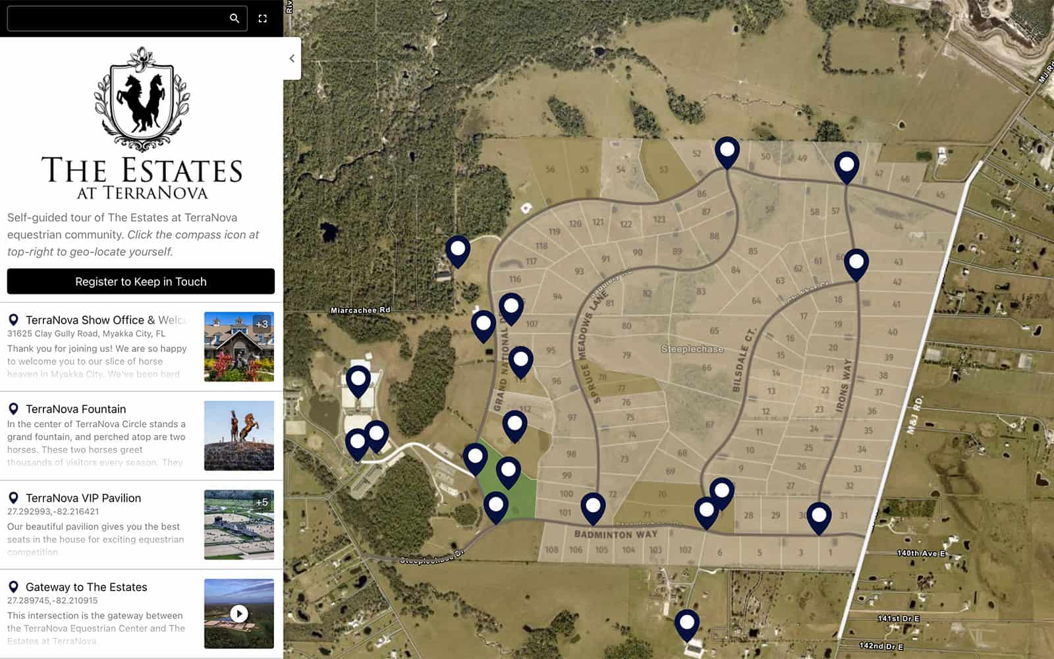This screenshot has height=659, width=1054.
Task: Click the '142nd Dr E' road label
Action: 881,646
